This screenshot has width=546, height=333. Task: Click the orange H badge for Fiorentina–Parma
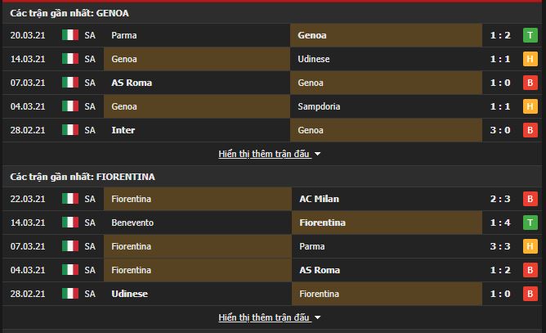tap(530, 246)
